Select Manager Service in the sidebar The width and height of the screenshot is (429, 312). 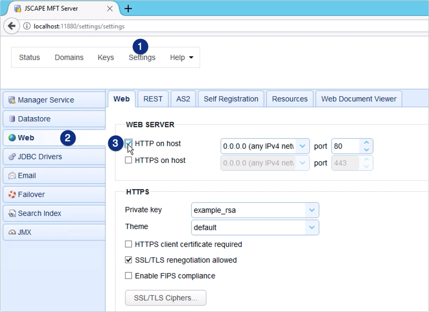point(54,100)
